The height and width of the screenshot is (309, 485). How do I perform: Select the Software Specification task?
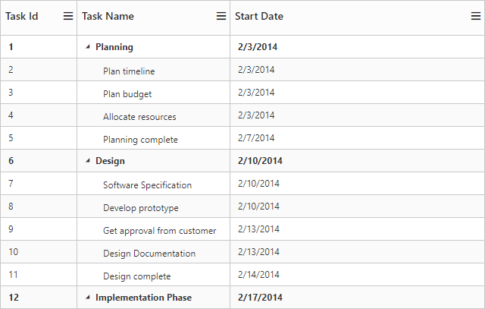coord(147,184)
